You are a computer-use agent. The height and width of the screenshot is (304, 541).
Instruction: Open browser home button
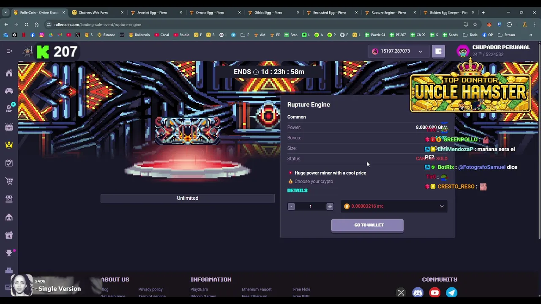(36, 24)
